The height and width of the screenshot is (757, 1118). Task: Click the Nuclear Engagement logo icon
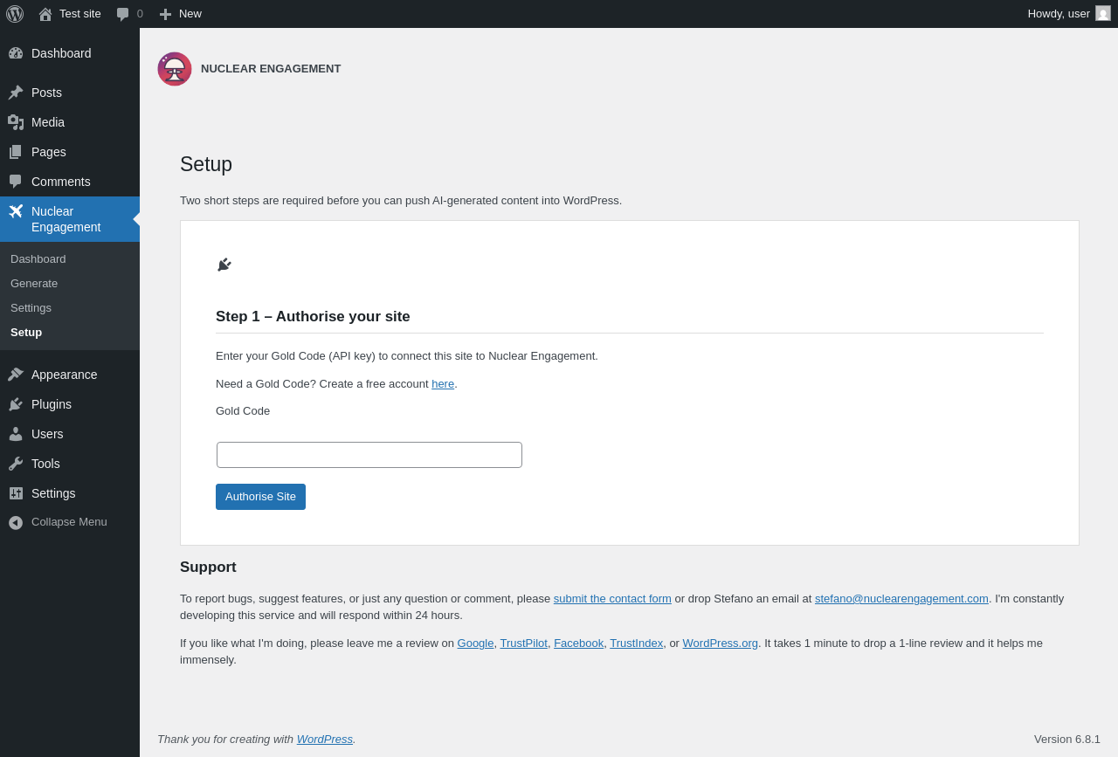175,69
